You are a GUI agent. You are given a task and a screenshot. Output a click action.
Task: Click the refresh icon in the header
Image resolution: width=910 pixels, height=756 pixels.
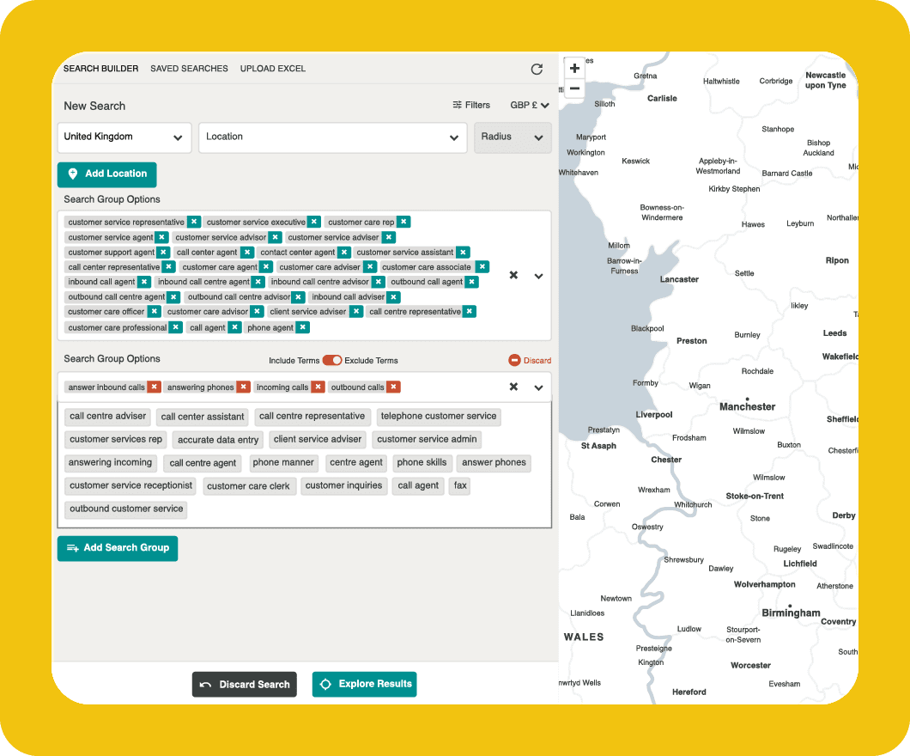(537, 69)
